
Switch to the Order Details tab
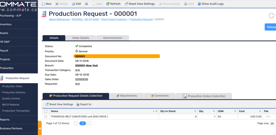tap(81, 38)
